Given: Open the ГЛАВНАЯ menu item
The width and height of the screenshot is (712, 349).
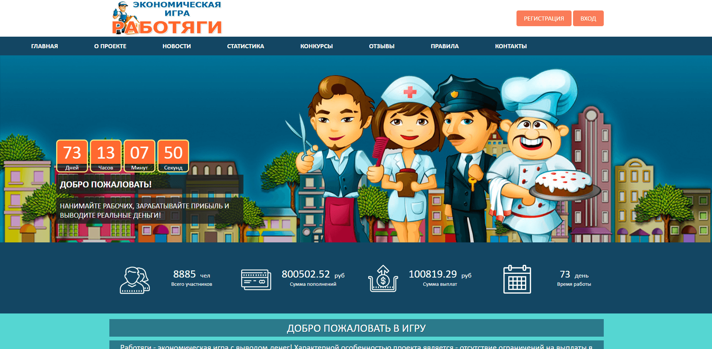Looking at the screenshot, I should pyautogui.click(x=44, y=46).
